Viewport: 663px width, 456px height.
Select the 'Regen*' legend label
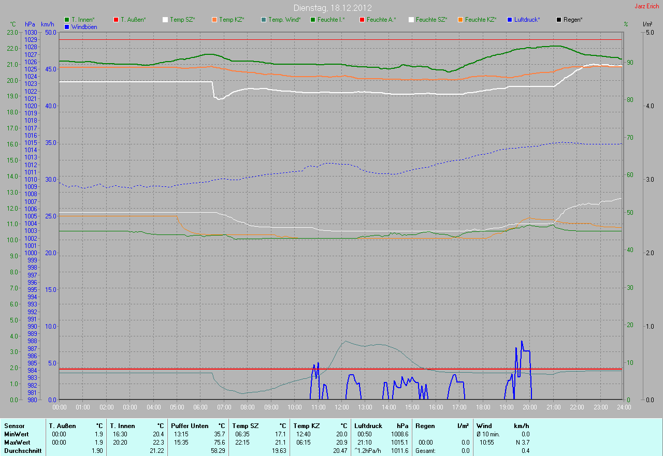[x=573, y=20]
